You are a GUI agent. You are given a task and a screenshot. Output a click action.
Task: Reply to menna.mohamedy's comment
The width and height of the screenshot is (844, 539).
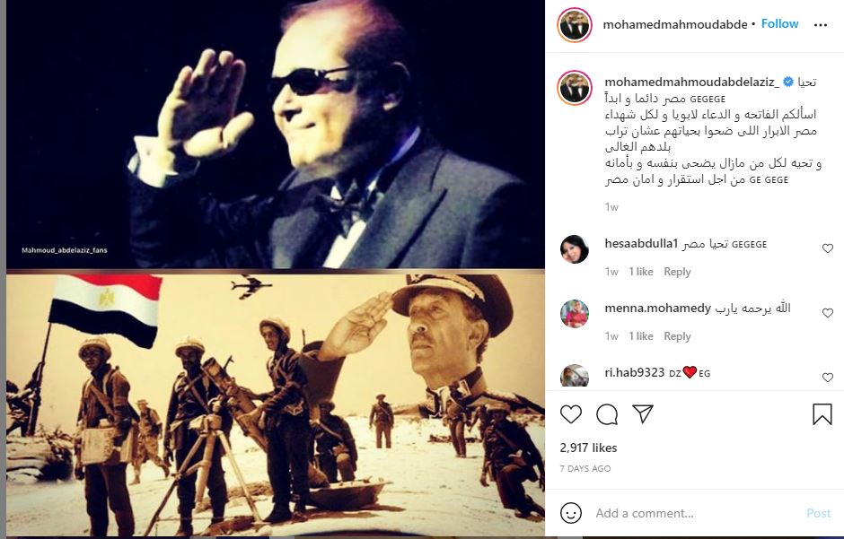point(677,336)
